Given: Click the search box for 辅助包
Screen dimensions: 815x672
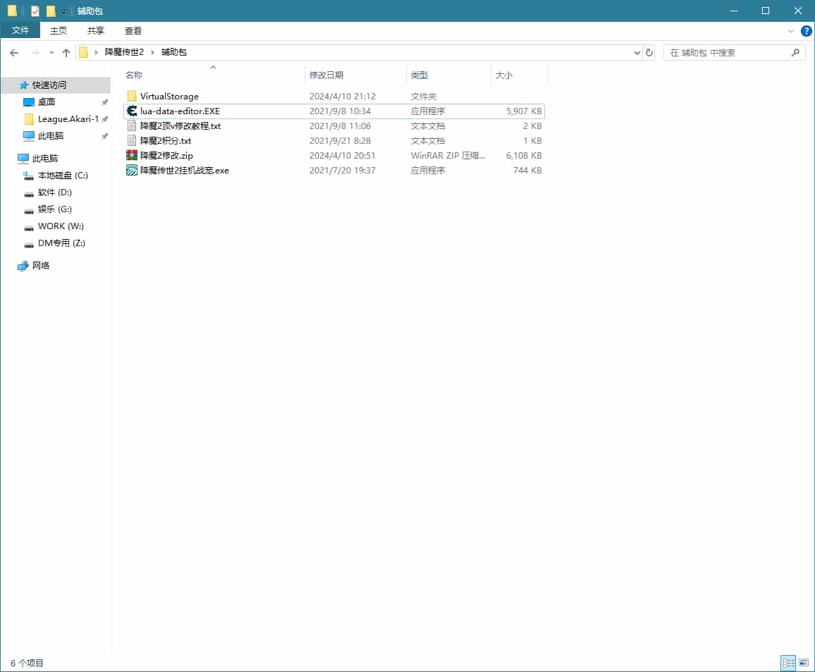Looking at the screenshot, I should pyautogui.click(x=726, y=53).
